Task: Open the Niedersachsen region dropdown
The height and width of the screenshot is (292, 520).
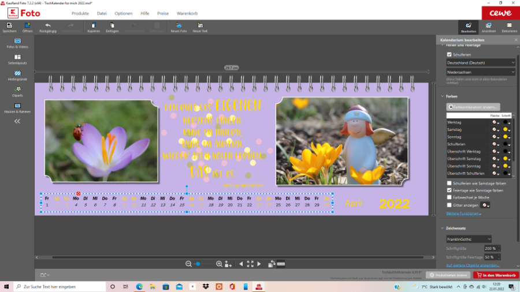Action: [480, 72]
